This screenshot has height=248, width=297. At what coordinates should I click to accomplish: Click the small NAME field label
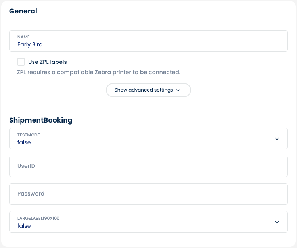pos(23,37)
